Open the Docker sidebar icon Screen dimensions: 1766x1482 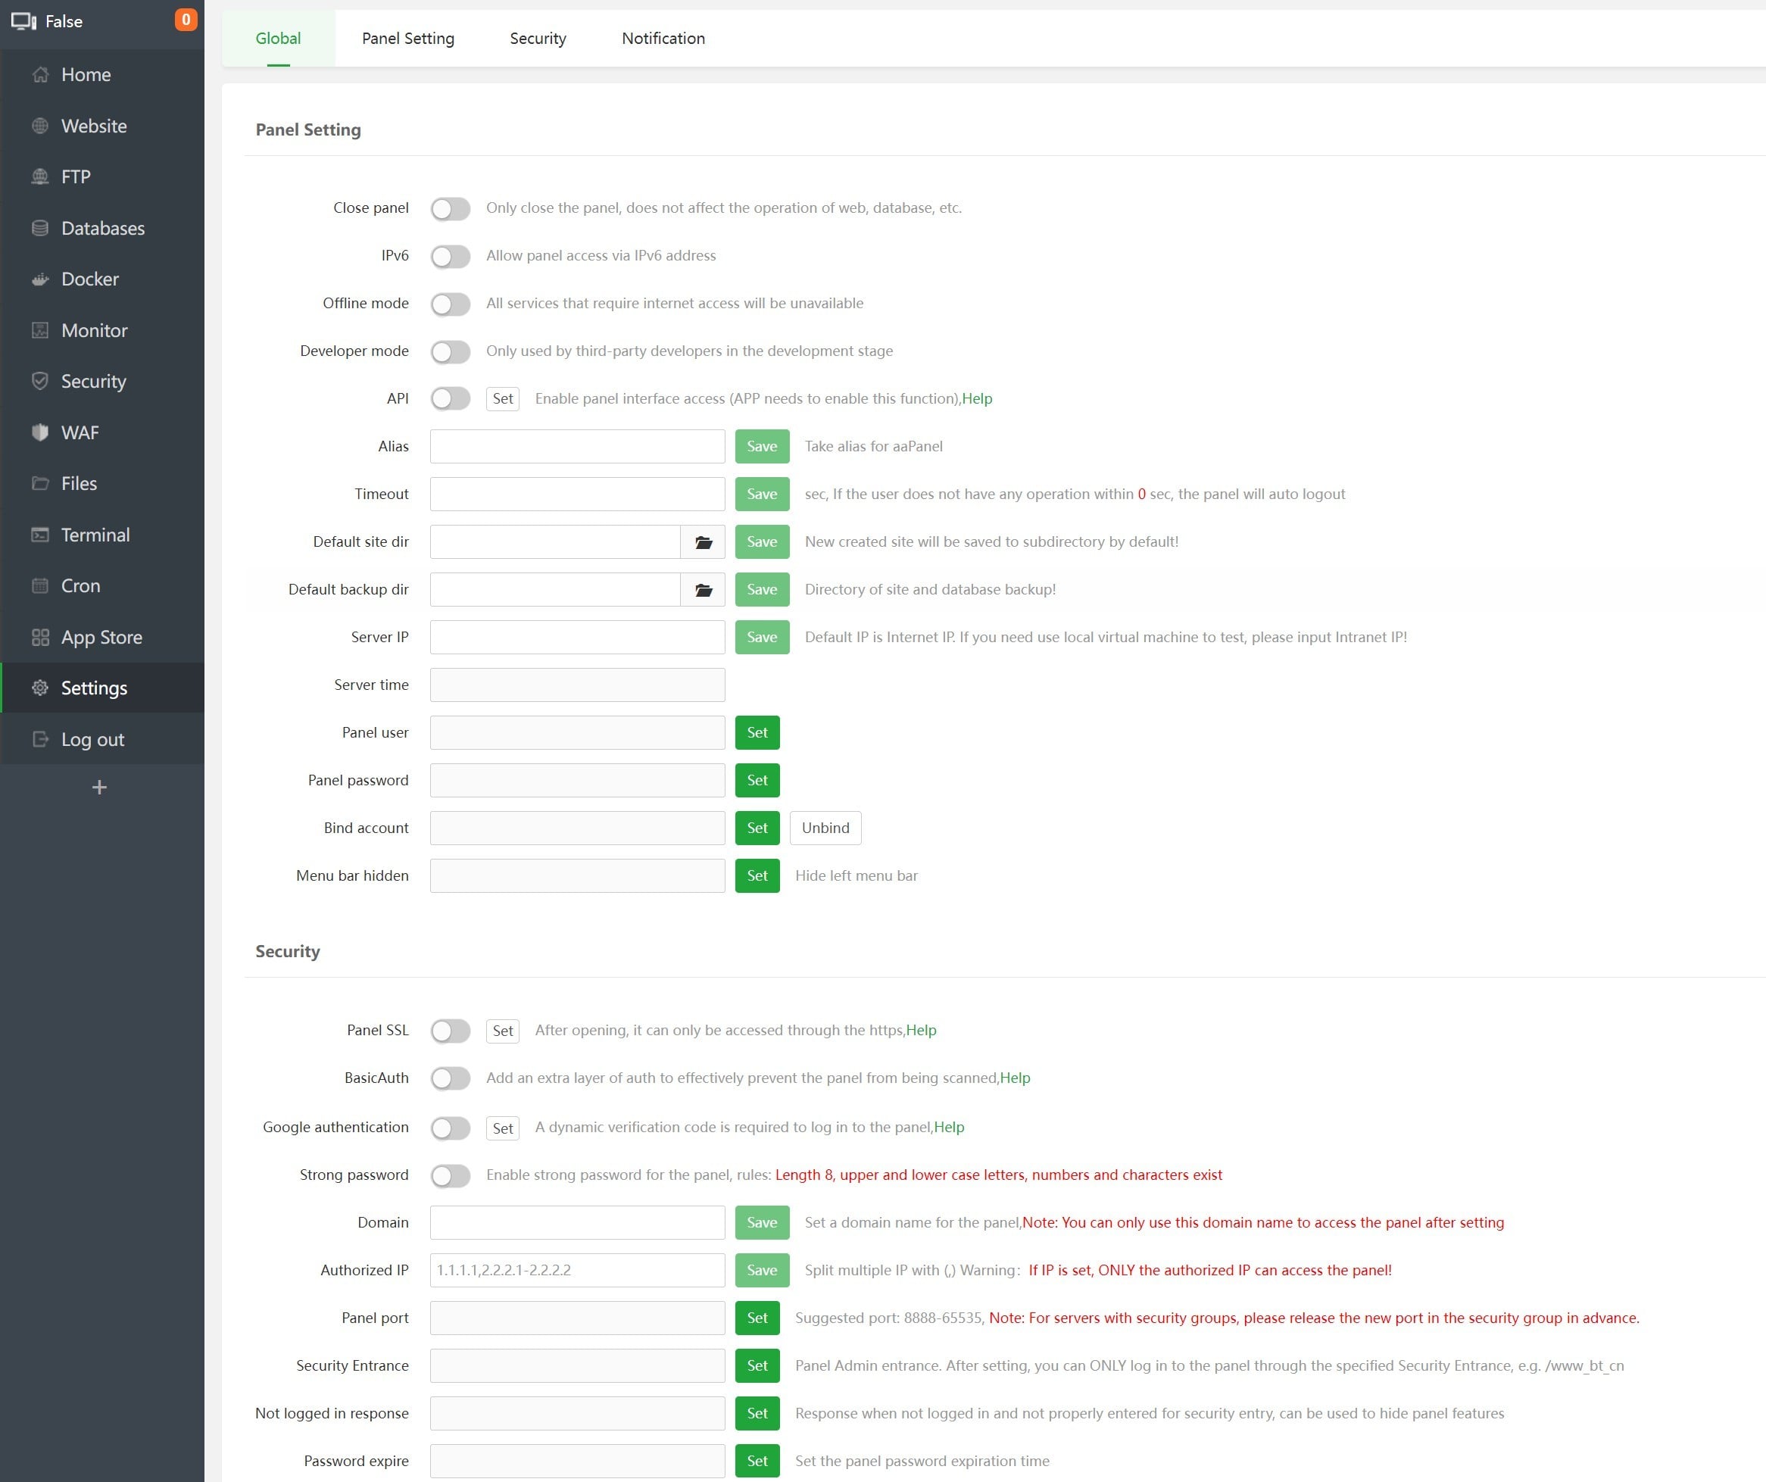point(39,279)
